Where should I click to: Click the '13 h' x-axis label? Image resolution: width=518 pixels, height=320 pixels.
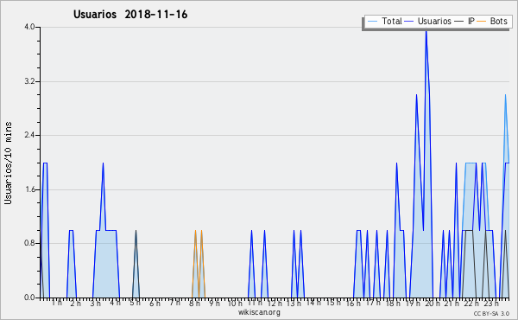[294, 303]
